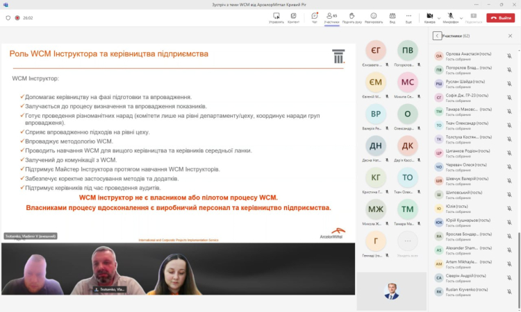Click the Управлять (control) icon
Viewport: 521px width, 312px height.
pyautogui.click(x=276, y=17)
